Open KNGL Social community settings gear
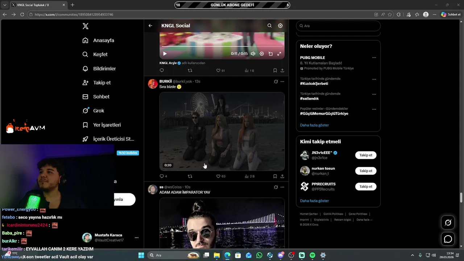 [x=280, y=26]
